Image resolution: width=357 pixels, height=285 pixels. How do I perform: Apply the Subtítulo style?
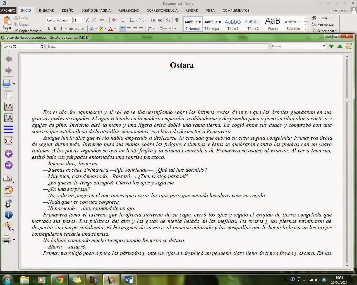point(293,24)
